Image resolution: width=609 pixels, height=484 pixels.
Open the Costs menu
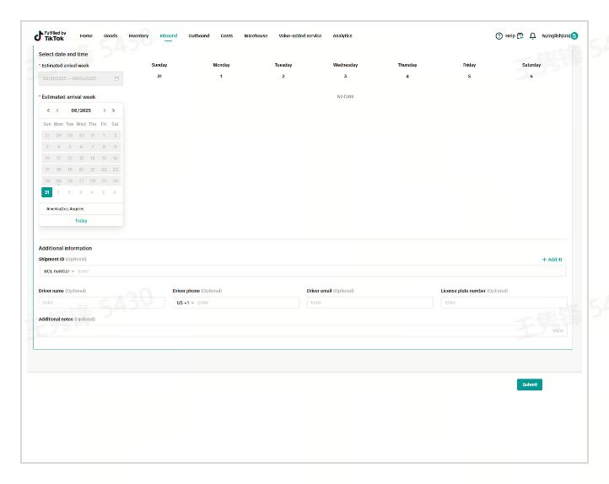coord(227,35)
